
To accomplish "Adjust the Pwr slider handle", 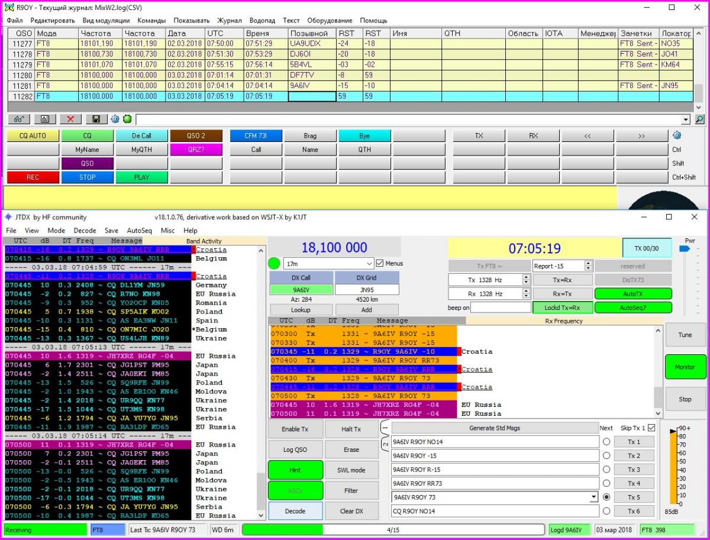I will 685,249.
